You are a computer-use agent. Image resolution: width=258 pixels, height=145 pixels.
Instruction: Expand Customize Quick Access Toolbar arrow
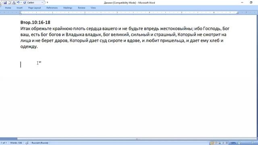[48, 3]
